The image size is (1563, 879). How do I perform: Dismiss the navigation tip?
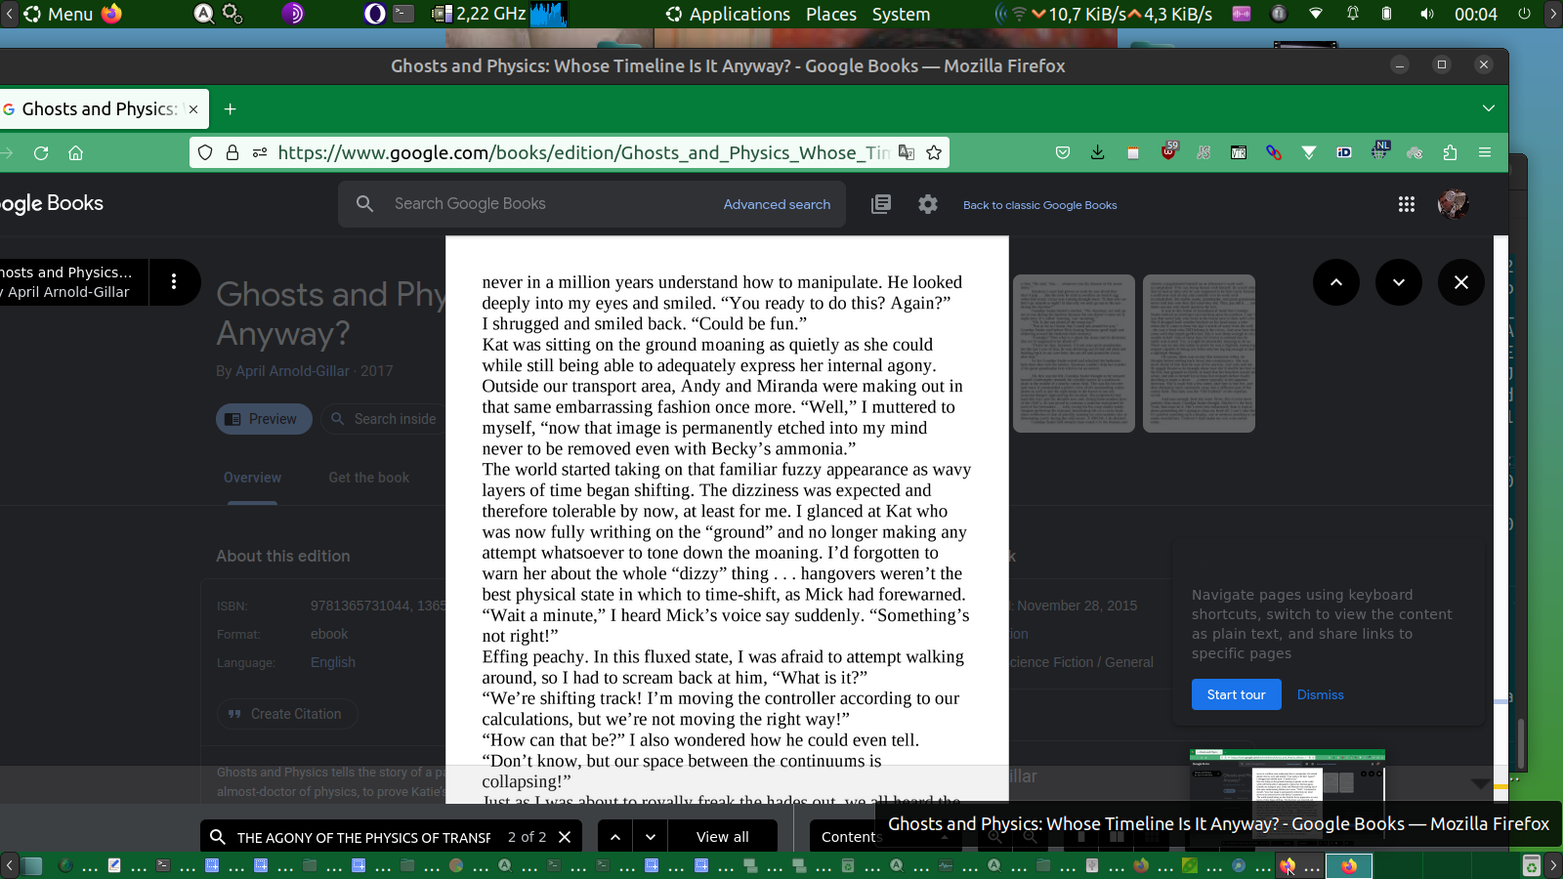pos(1321,694)
